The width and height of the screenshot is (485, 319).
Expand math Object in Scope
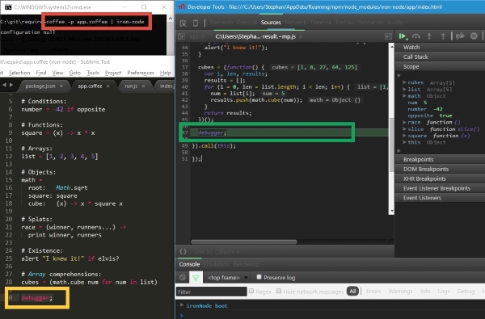404,96
